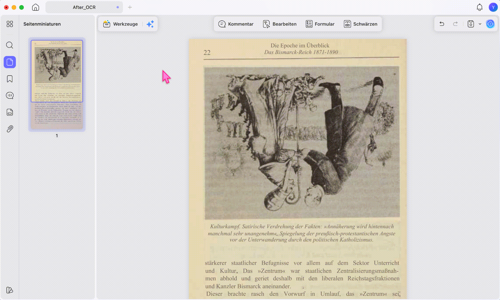Add a new tab with plus
The width and height of the screenshot is (500, 300).
tap(130, 7)
